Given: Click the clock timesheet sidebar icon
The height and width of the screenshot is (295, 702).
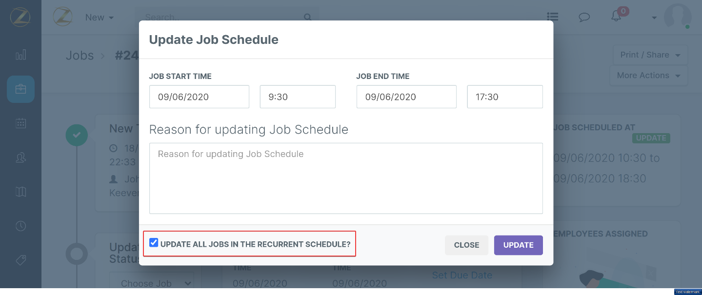Looking at the screenshot, I should click(20, 226).
